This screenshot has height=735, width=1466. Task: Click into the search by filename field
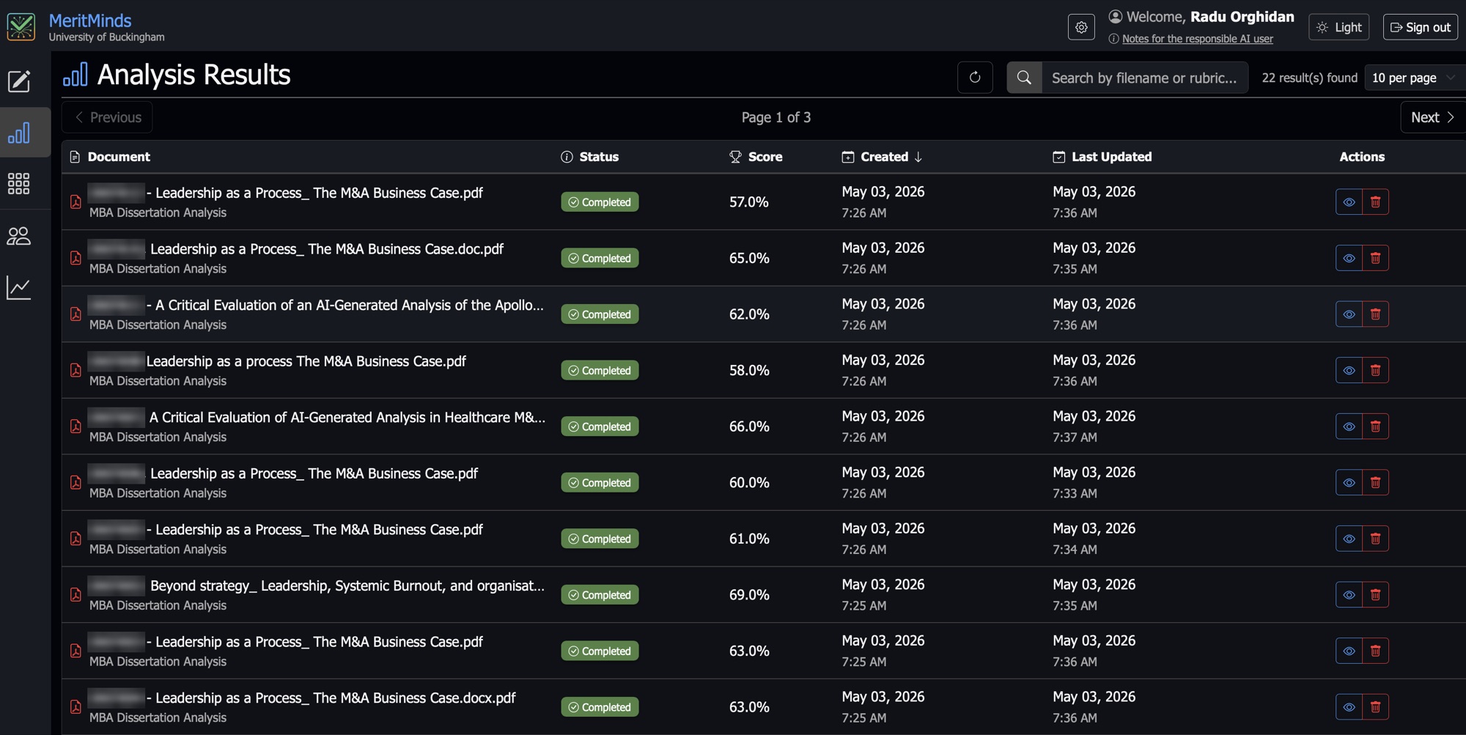[1144, 78]
